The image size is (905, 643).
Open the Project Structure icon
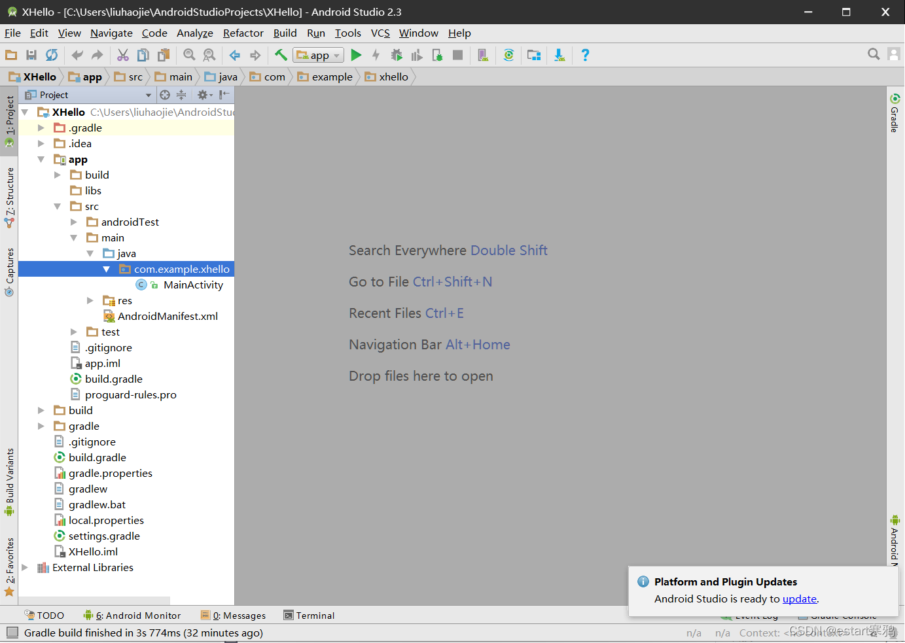(x=534, y=55)
